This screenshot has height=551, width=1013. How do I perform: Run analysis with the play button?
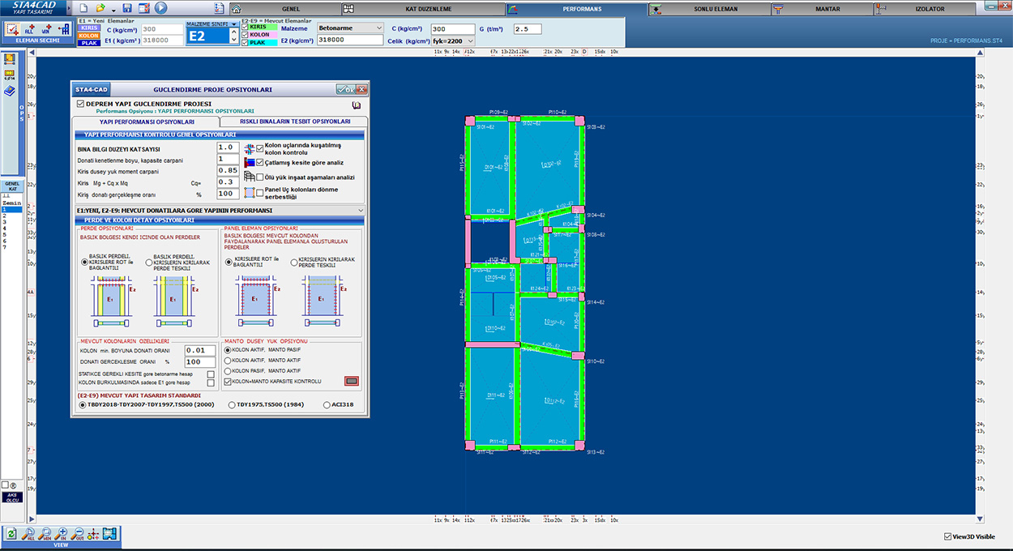[160, 8]
